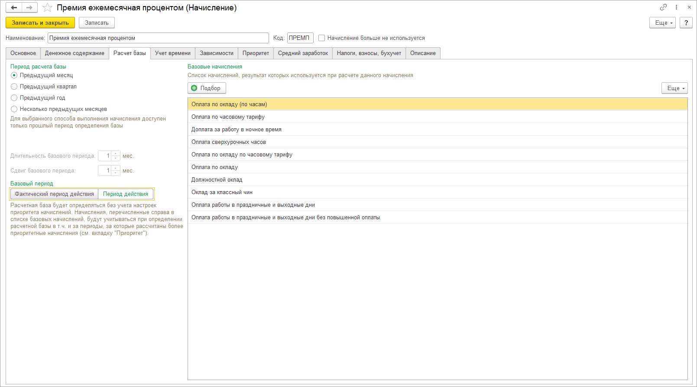The image size is (697, 387).
Task: Select the row Оплата по окладу
Action: point(438,167)
